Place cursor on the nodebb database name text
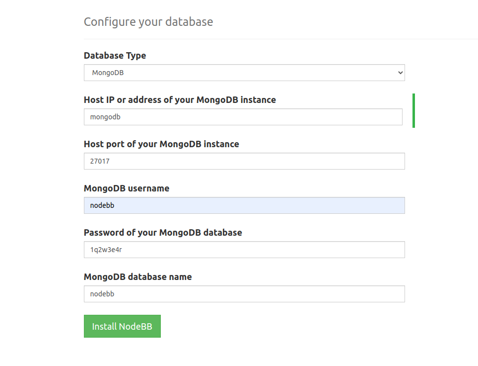 tap(102, 294)
